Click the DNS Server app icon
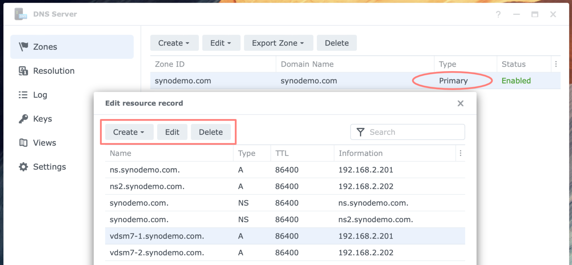 point(21,14)
